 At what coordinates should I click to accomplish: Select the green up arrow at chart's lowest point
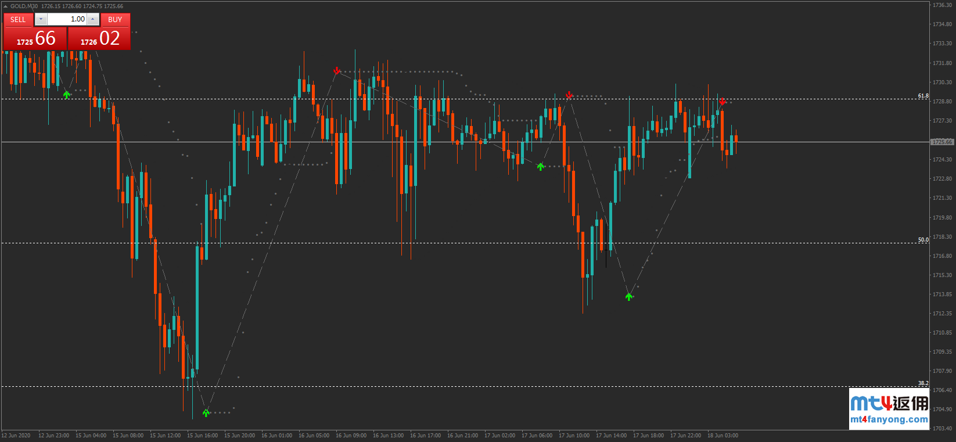point(206,412)
